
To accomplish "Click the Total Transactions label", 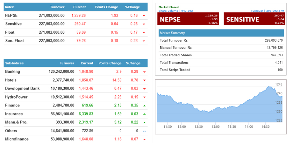I will click(x=174, y=63).
